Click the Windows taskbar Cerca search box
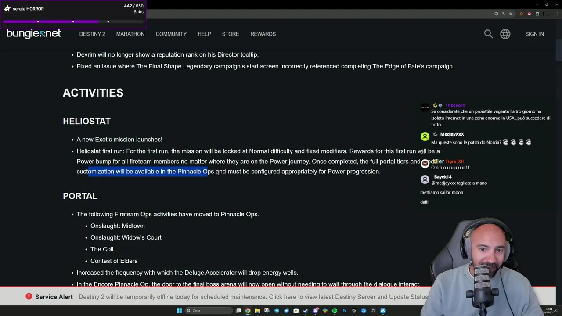Viewport: 562px width, 316px height. coord(209,311)
